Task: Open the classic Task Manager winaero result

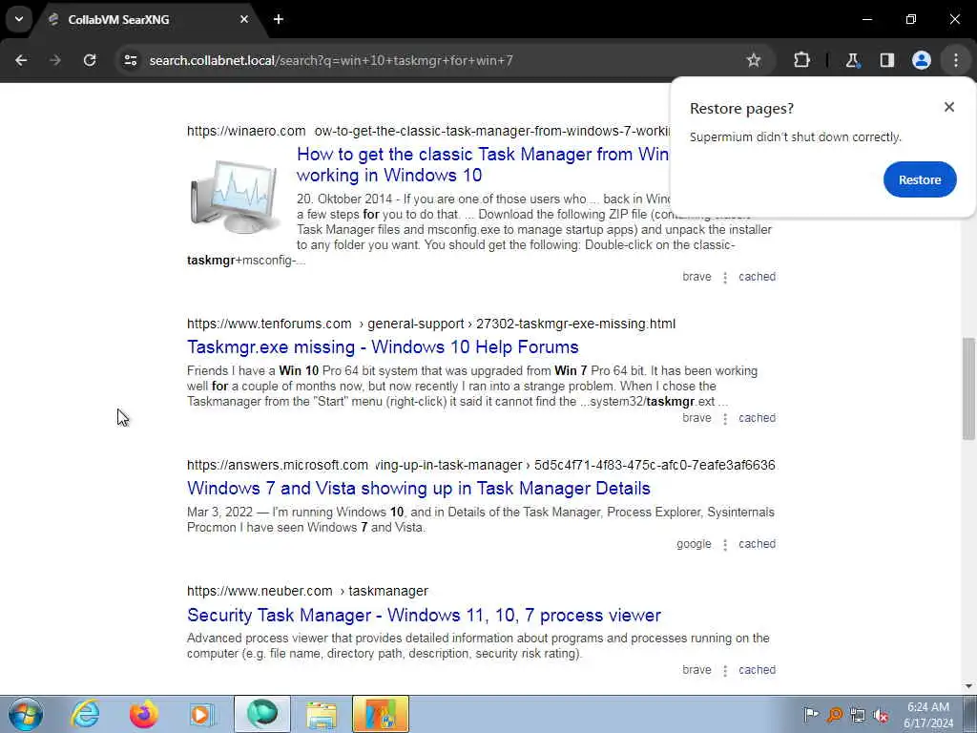Action: (482, 164)
